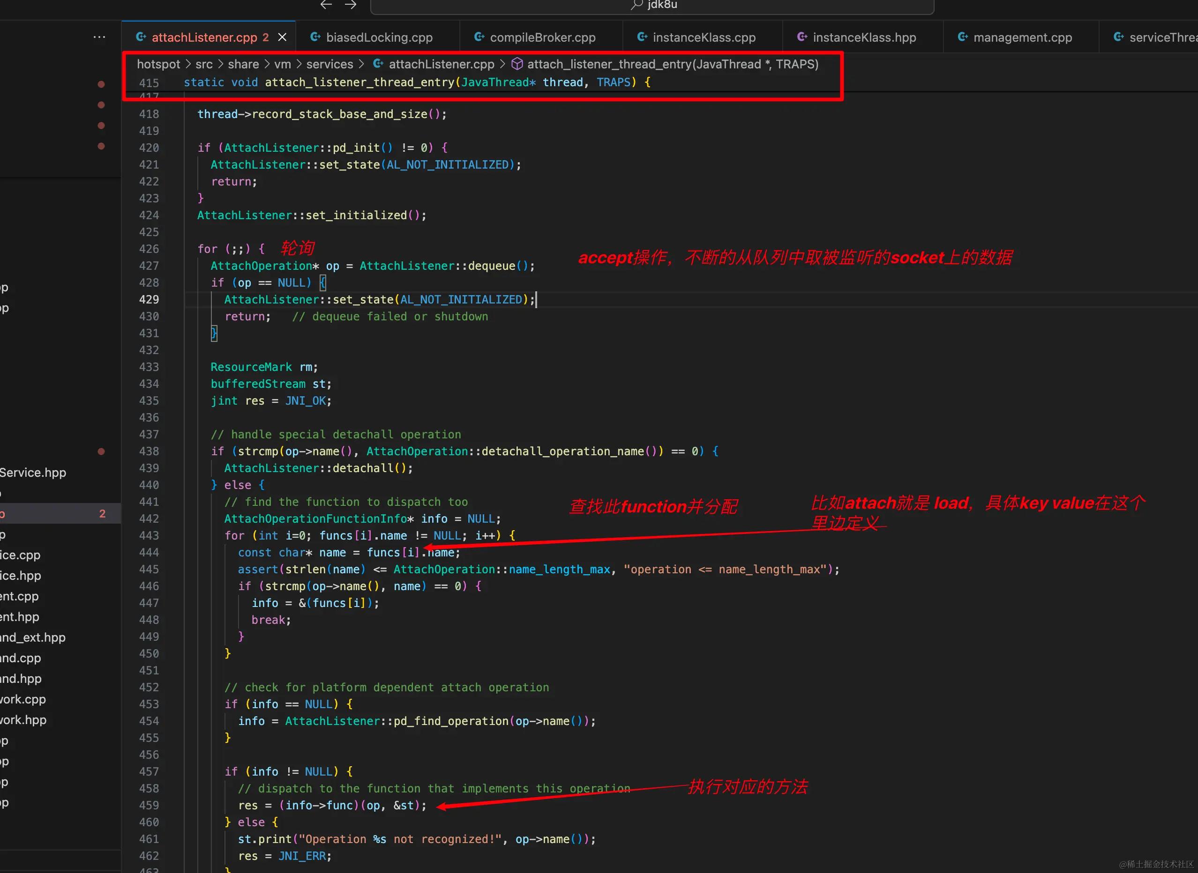Open and_ext.hpp in the file explorer
This screenshot has height=873, width=1198.
pos(33,637)
